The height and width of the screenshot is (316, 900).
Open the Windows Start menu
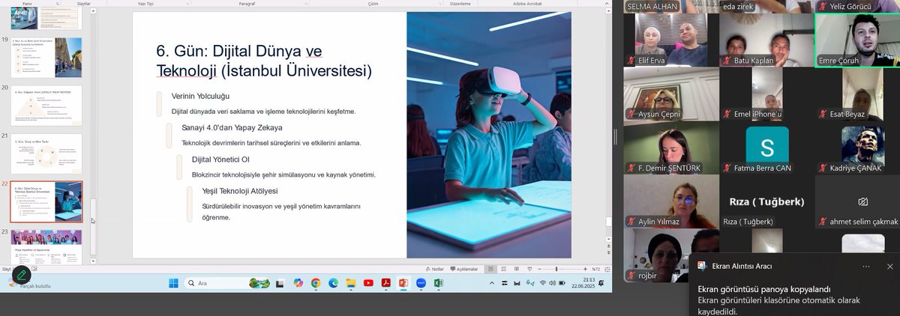pyautogui.click(x=174, y=283)
